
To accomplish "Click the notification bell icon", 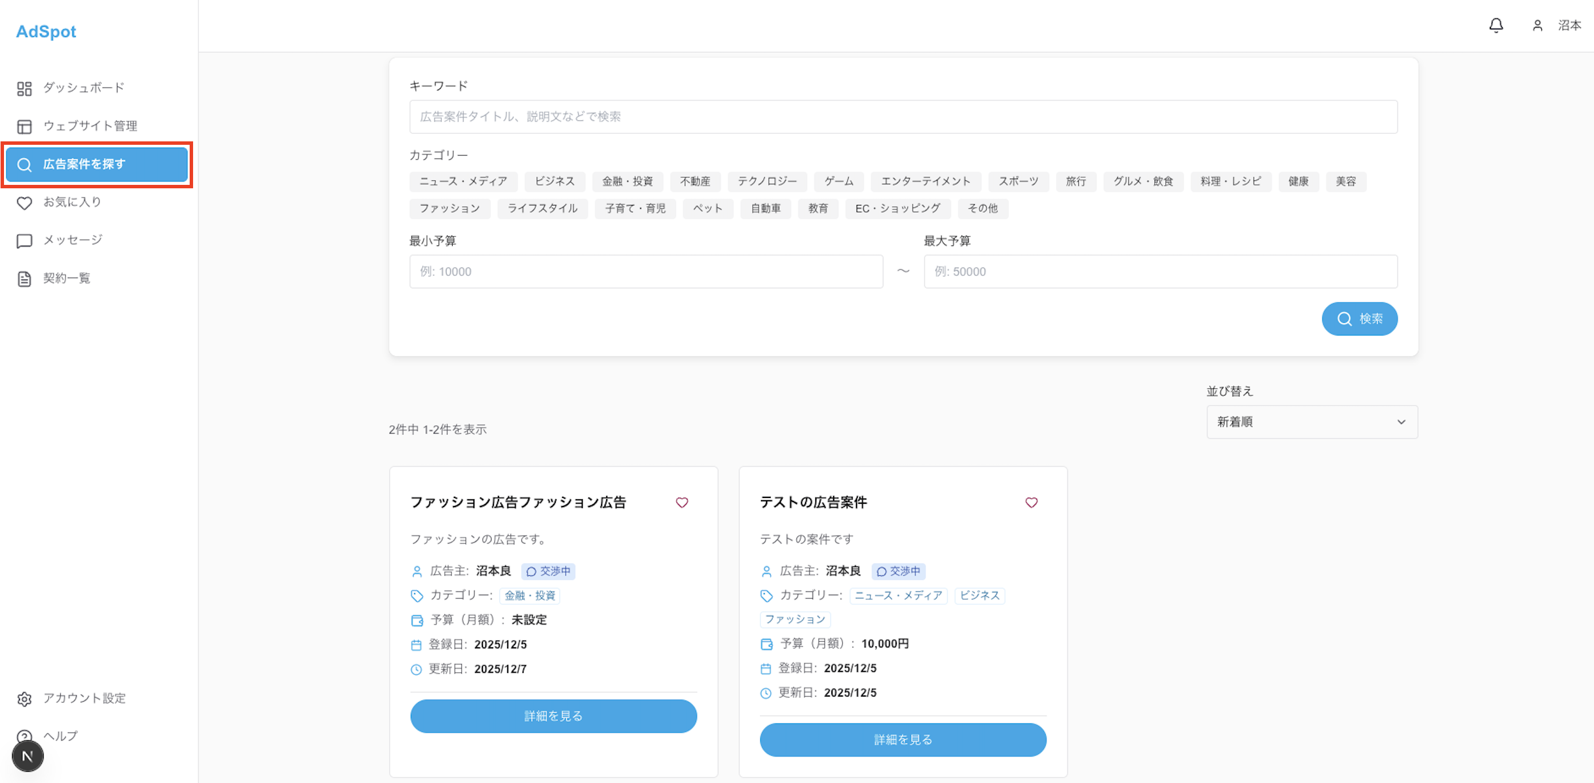I will tap(1495, 25).
